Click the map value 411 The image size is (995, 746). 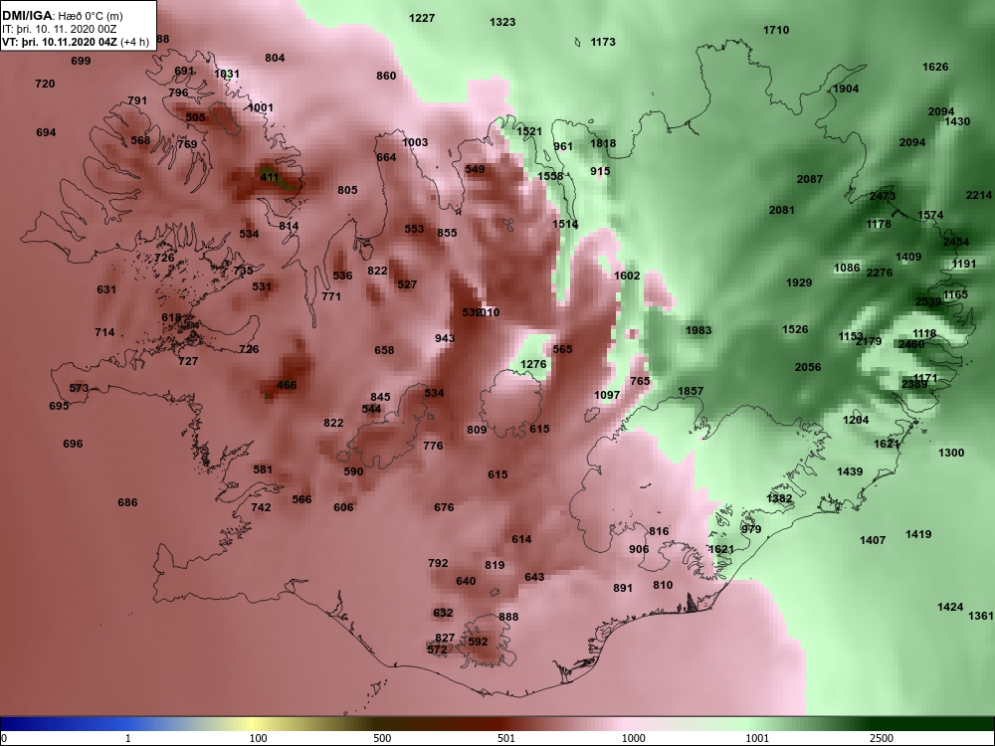(270, 177)
